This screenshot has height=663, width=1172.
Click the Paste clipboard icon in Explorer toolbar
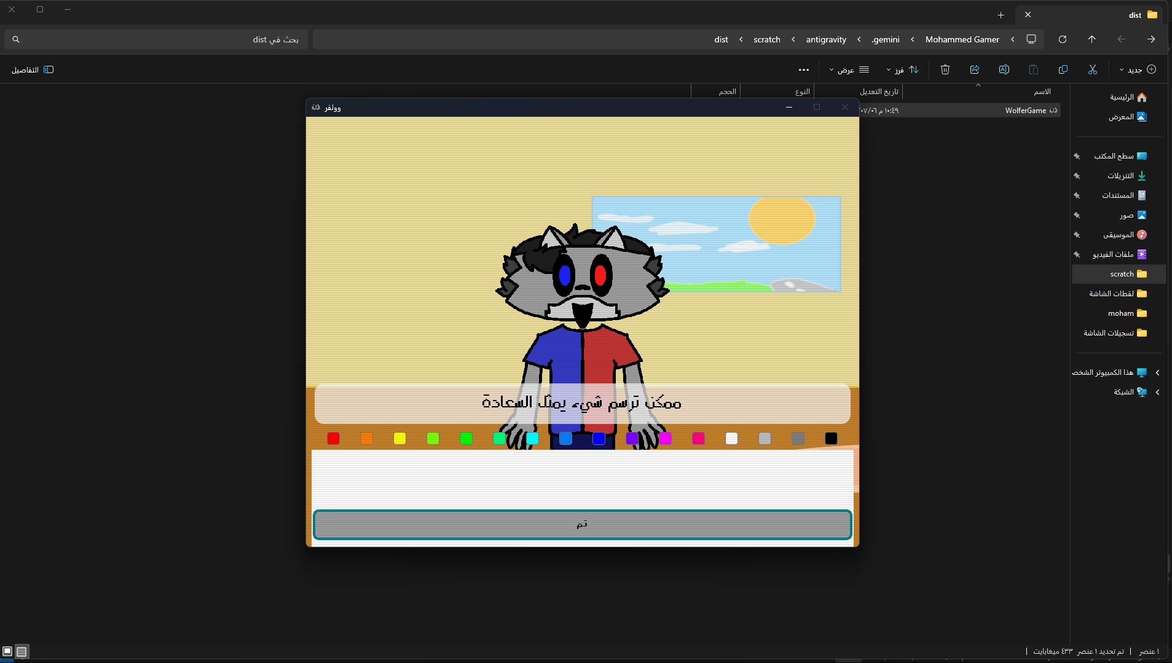(1034, 69)
